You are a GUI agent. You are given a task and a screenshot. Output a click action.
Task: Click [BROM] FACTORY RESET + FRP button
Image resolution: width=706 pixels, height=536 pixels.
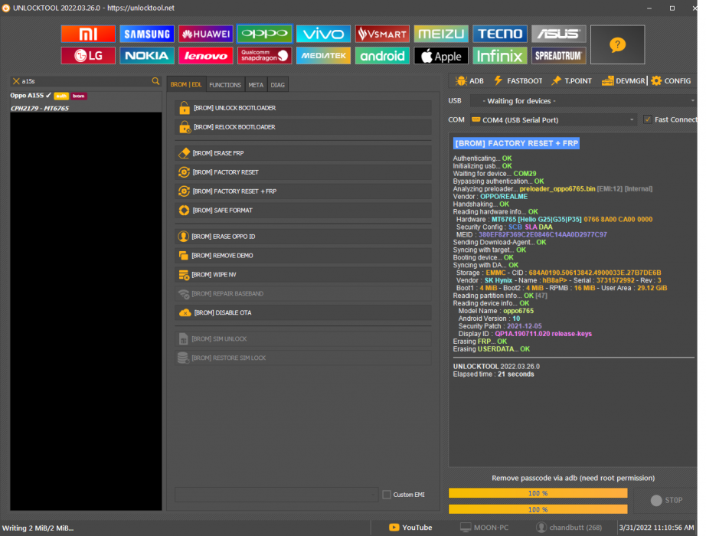pyautogui.click(x=303, y=191)
